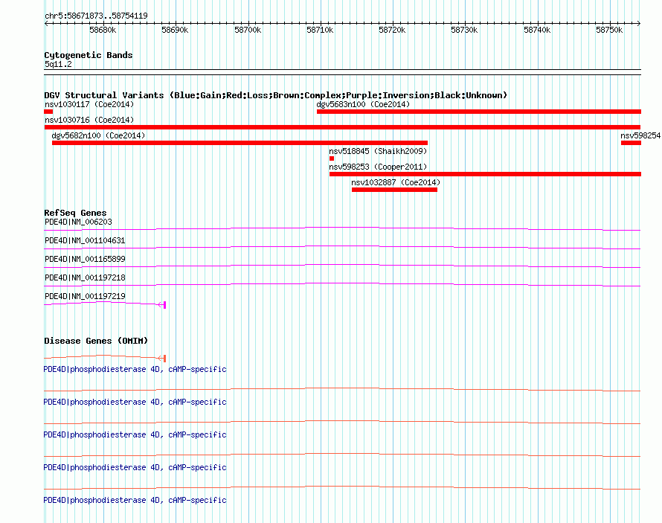Click the red dgv5682n100 loss bar

click(240, 143)
